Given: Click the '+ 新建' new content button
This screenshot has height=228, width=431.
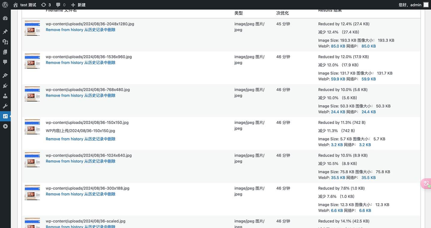Looking at the screenshot, I should point(78,5).
